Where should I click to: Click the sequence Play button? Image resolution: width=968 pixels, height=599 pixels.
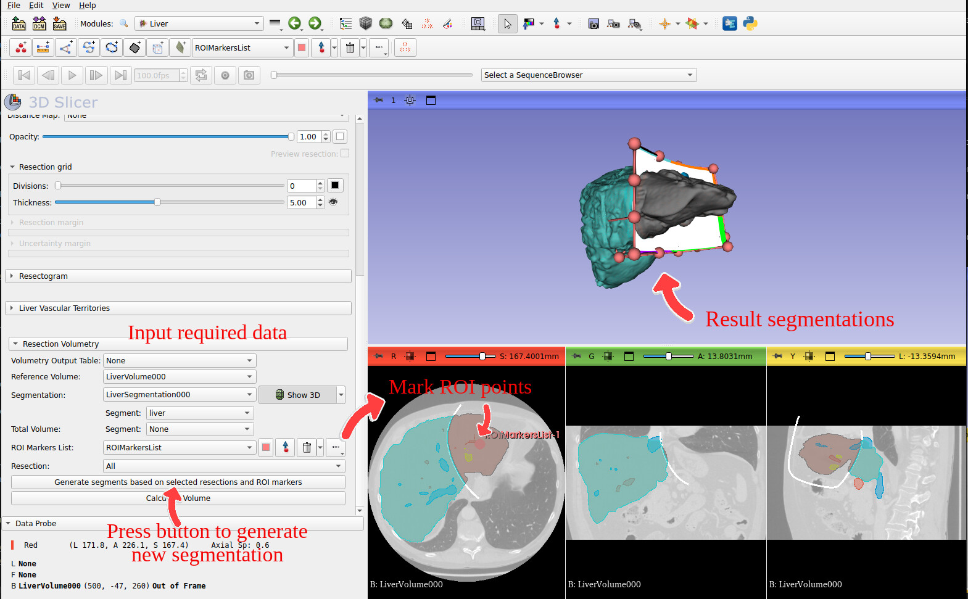pos(72,75)
